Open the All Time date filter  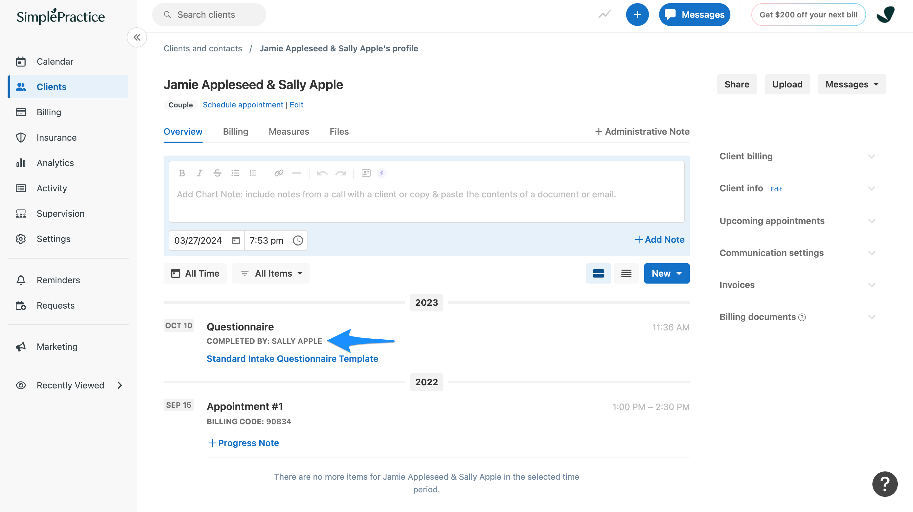tap(195, 273)
